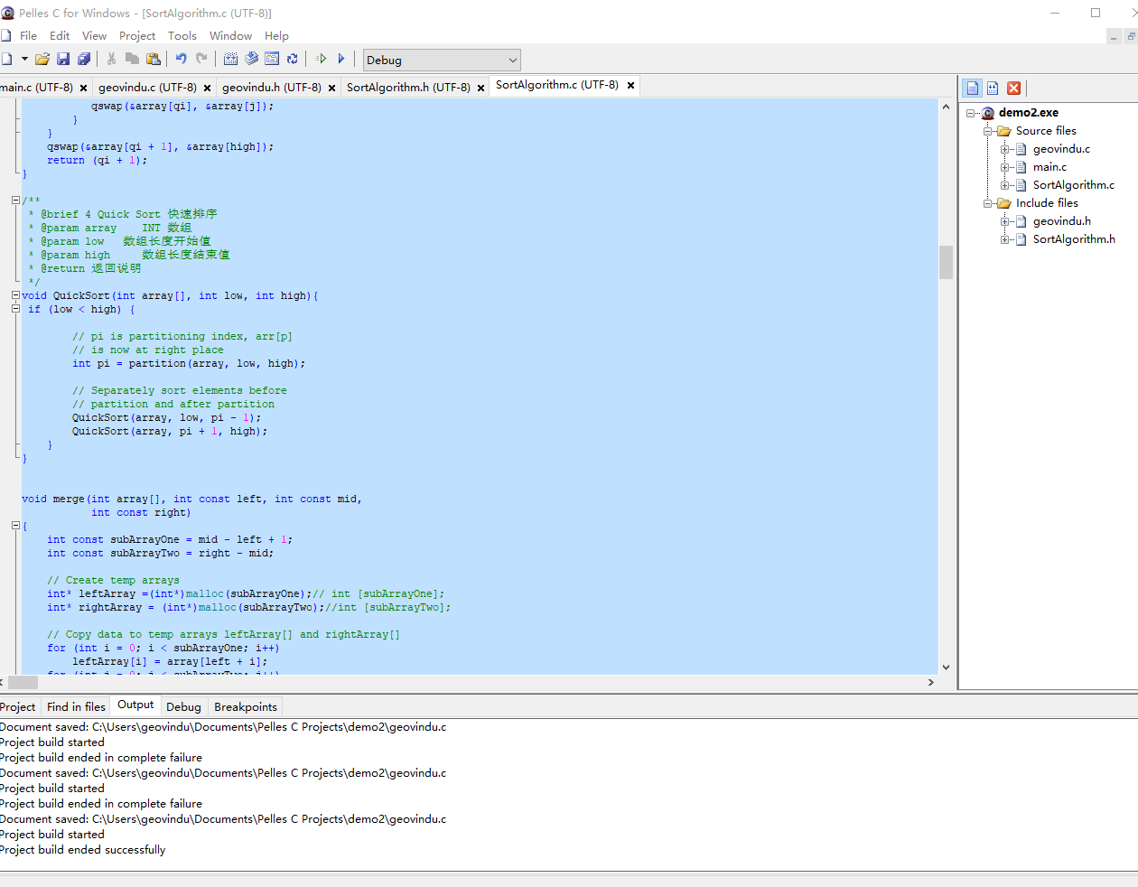
Task: Toggle the files view button in project panel
Action: (972, 88)
